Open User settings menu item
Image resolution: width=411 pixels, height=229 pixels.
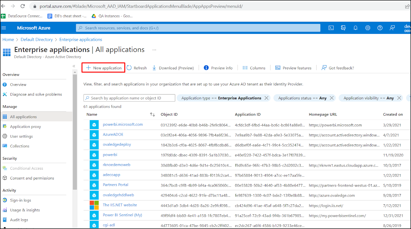click(x=21, y=136)
